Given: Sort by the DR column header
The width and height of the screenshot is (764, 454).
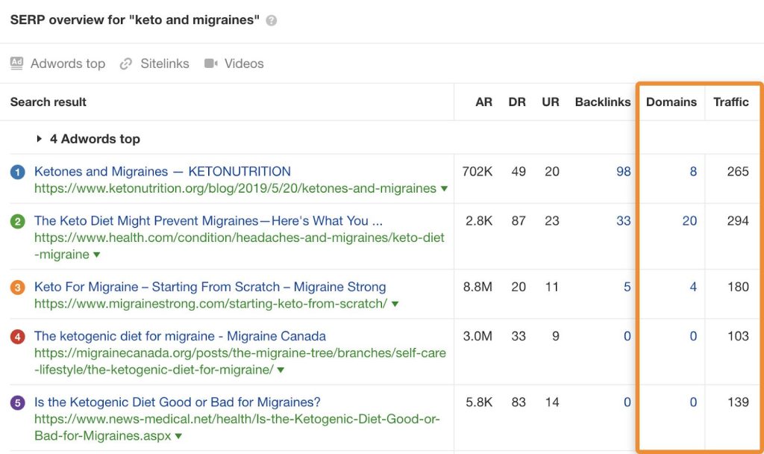Looking at the screenshot, I should coord(517,102).
